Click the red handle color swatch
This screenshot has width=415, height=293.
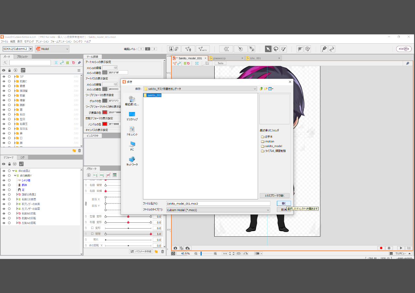(105, 124)
